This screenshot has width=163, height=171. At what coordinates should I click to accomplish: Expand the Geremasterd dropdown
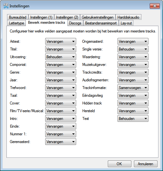61,141
